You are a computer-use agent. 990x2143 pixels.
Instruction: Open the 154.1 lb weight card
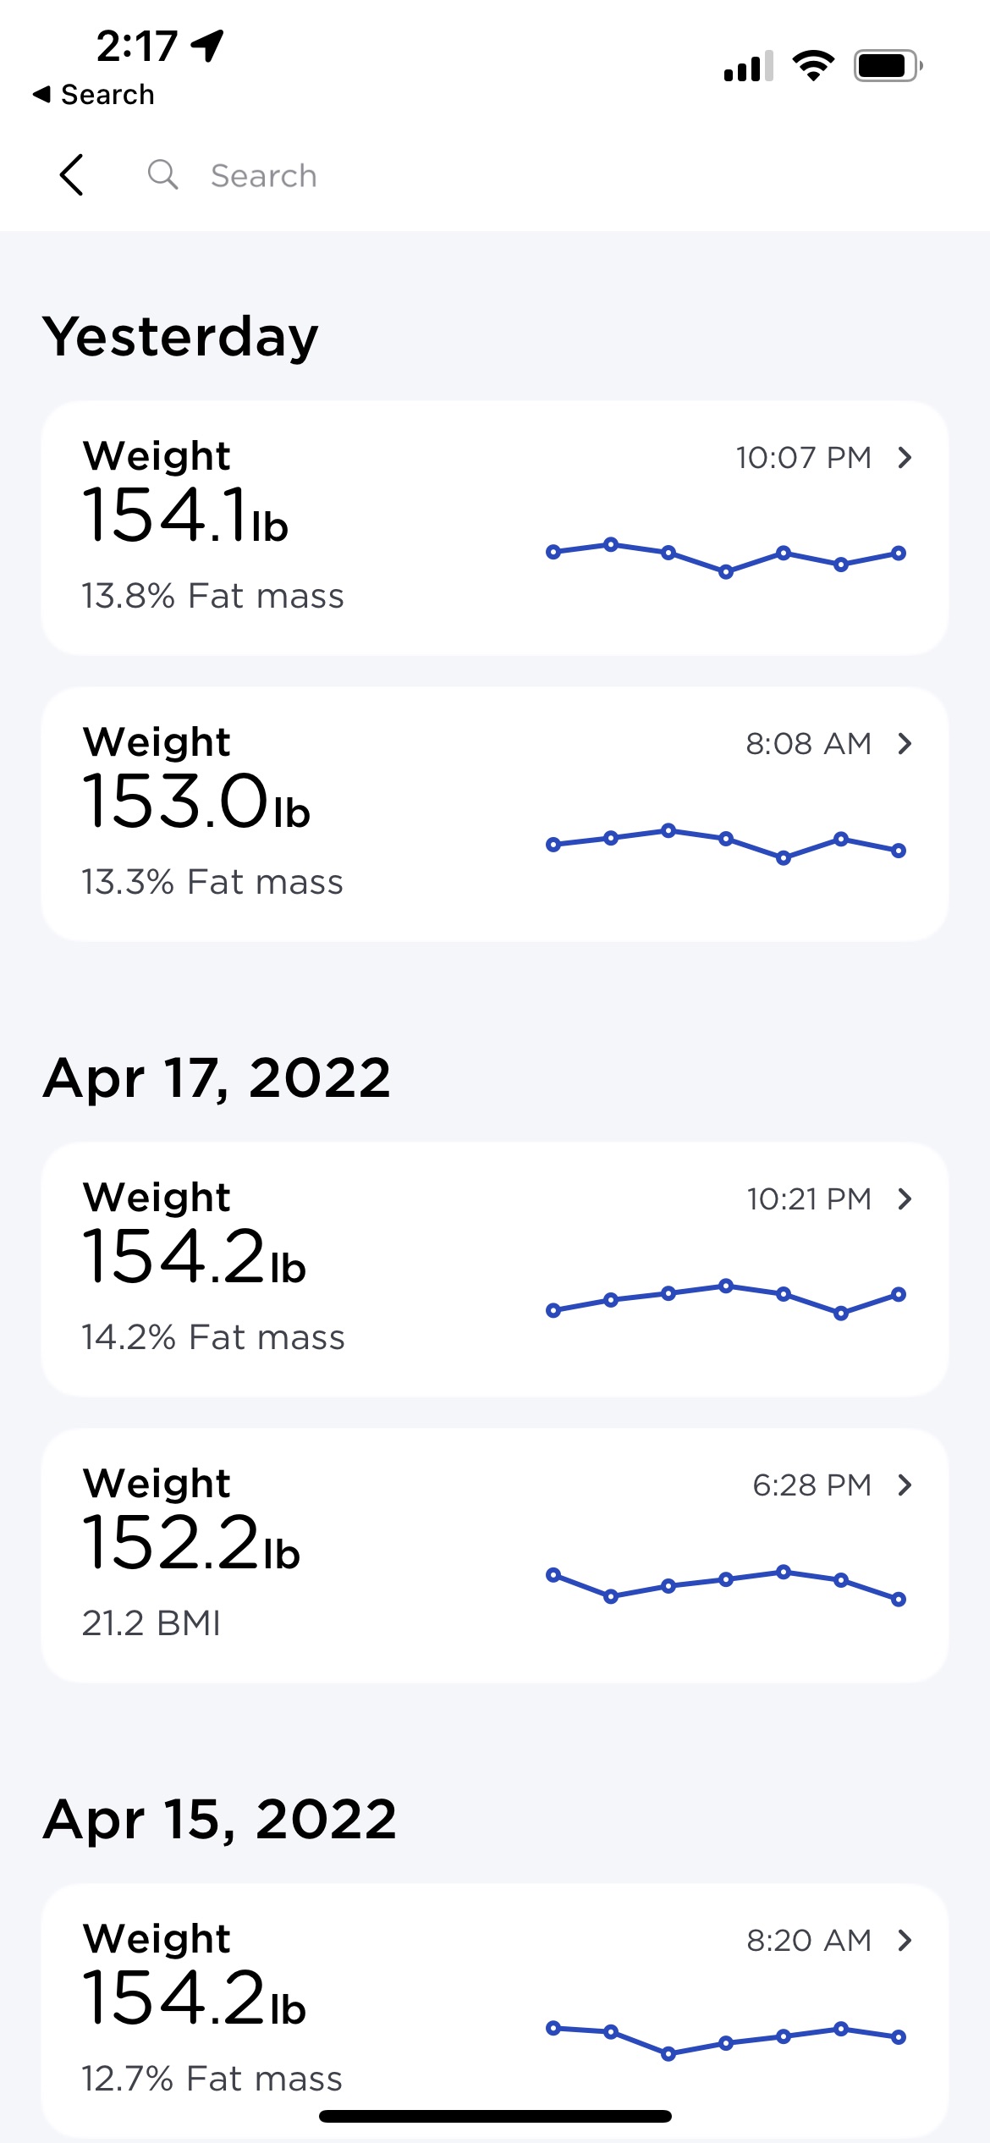coord(495,528)
